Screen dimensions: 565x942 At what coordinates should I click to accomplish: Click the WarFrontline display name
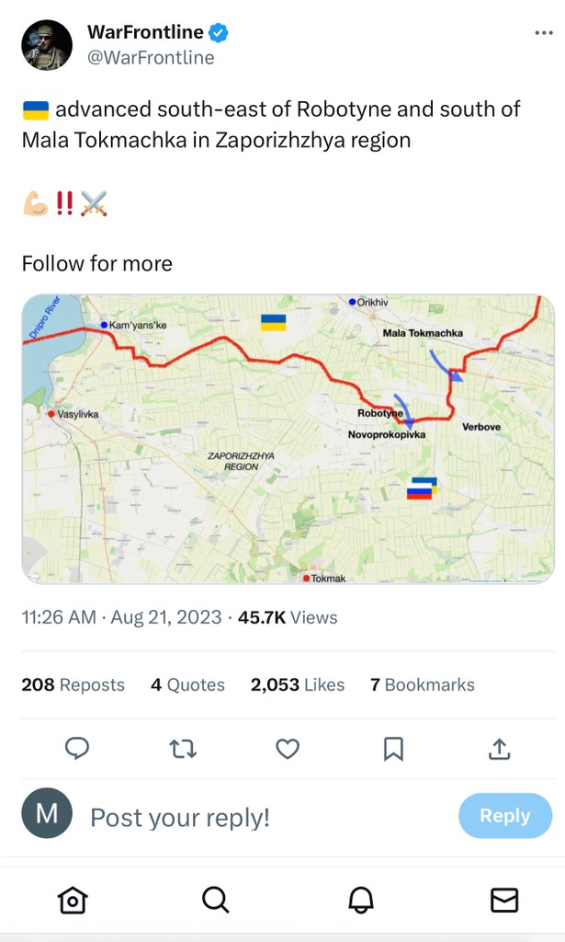click(145, 32)
